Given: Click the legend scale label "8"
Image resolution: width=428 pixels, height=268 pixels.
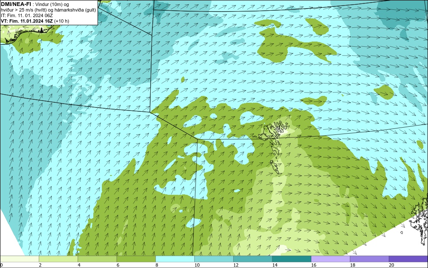Looking at the screenshot, I should [157, 265].
